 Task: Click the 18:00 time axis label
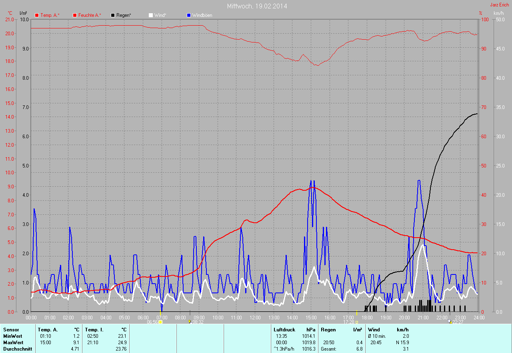click(x=367, y=317)
